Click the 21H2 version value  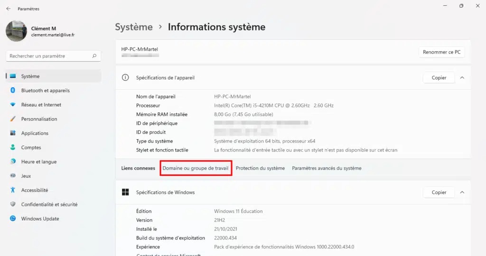(219, 220)
